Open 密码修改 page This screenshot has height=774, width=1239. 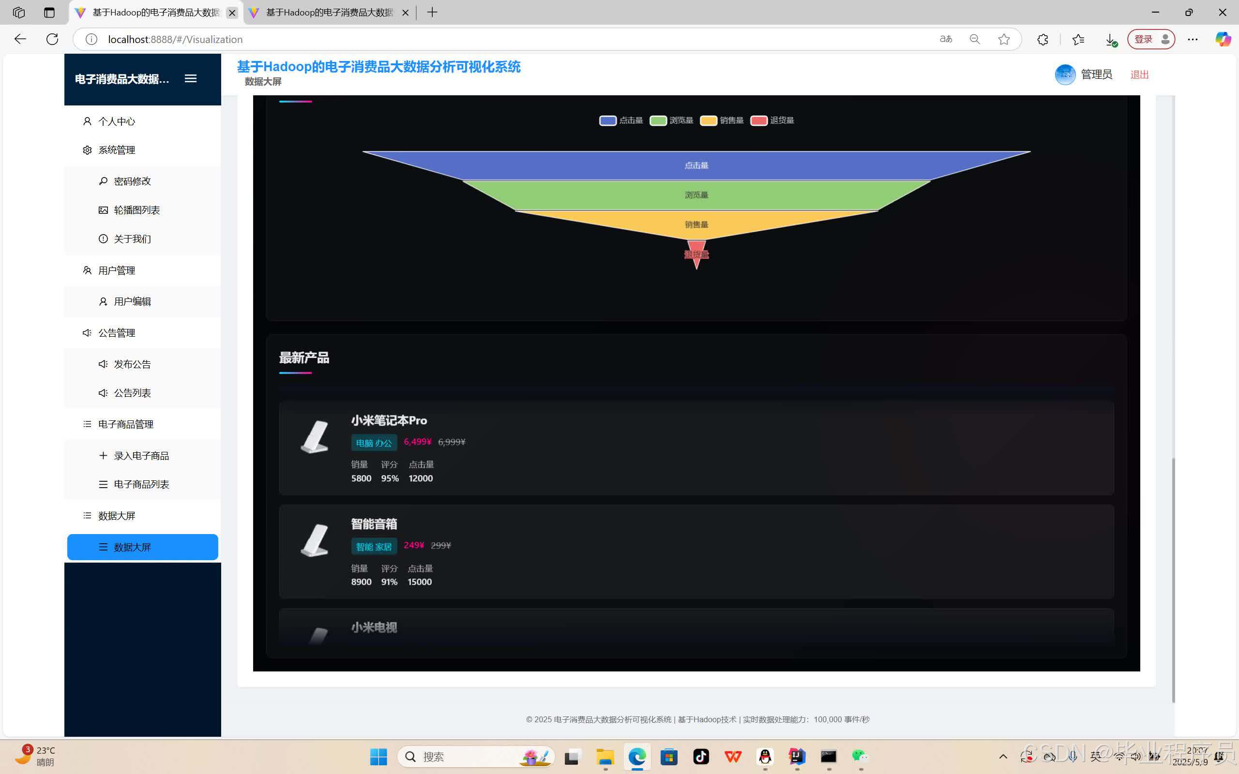[x=142, y=181]
